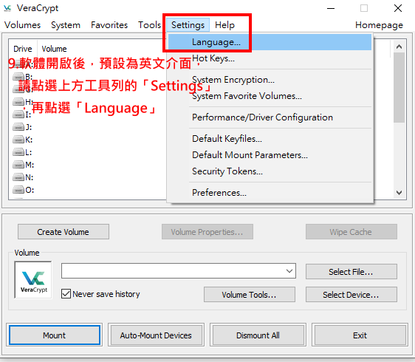Screen dimensions: 415x362
Task: Select the N: drive icon
Action: coord(18,177)
